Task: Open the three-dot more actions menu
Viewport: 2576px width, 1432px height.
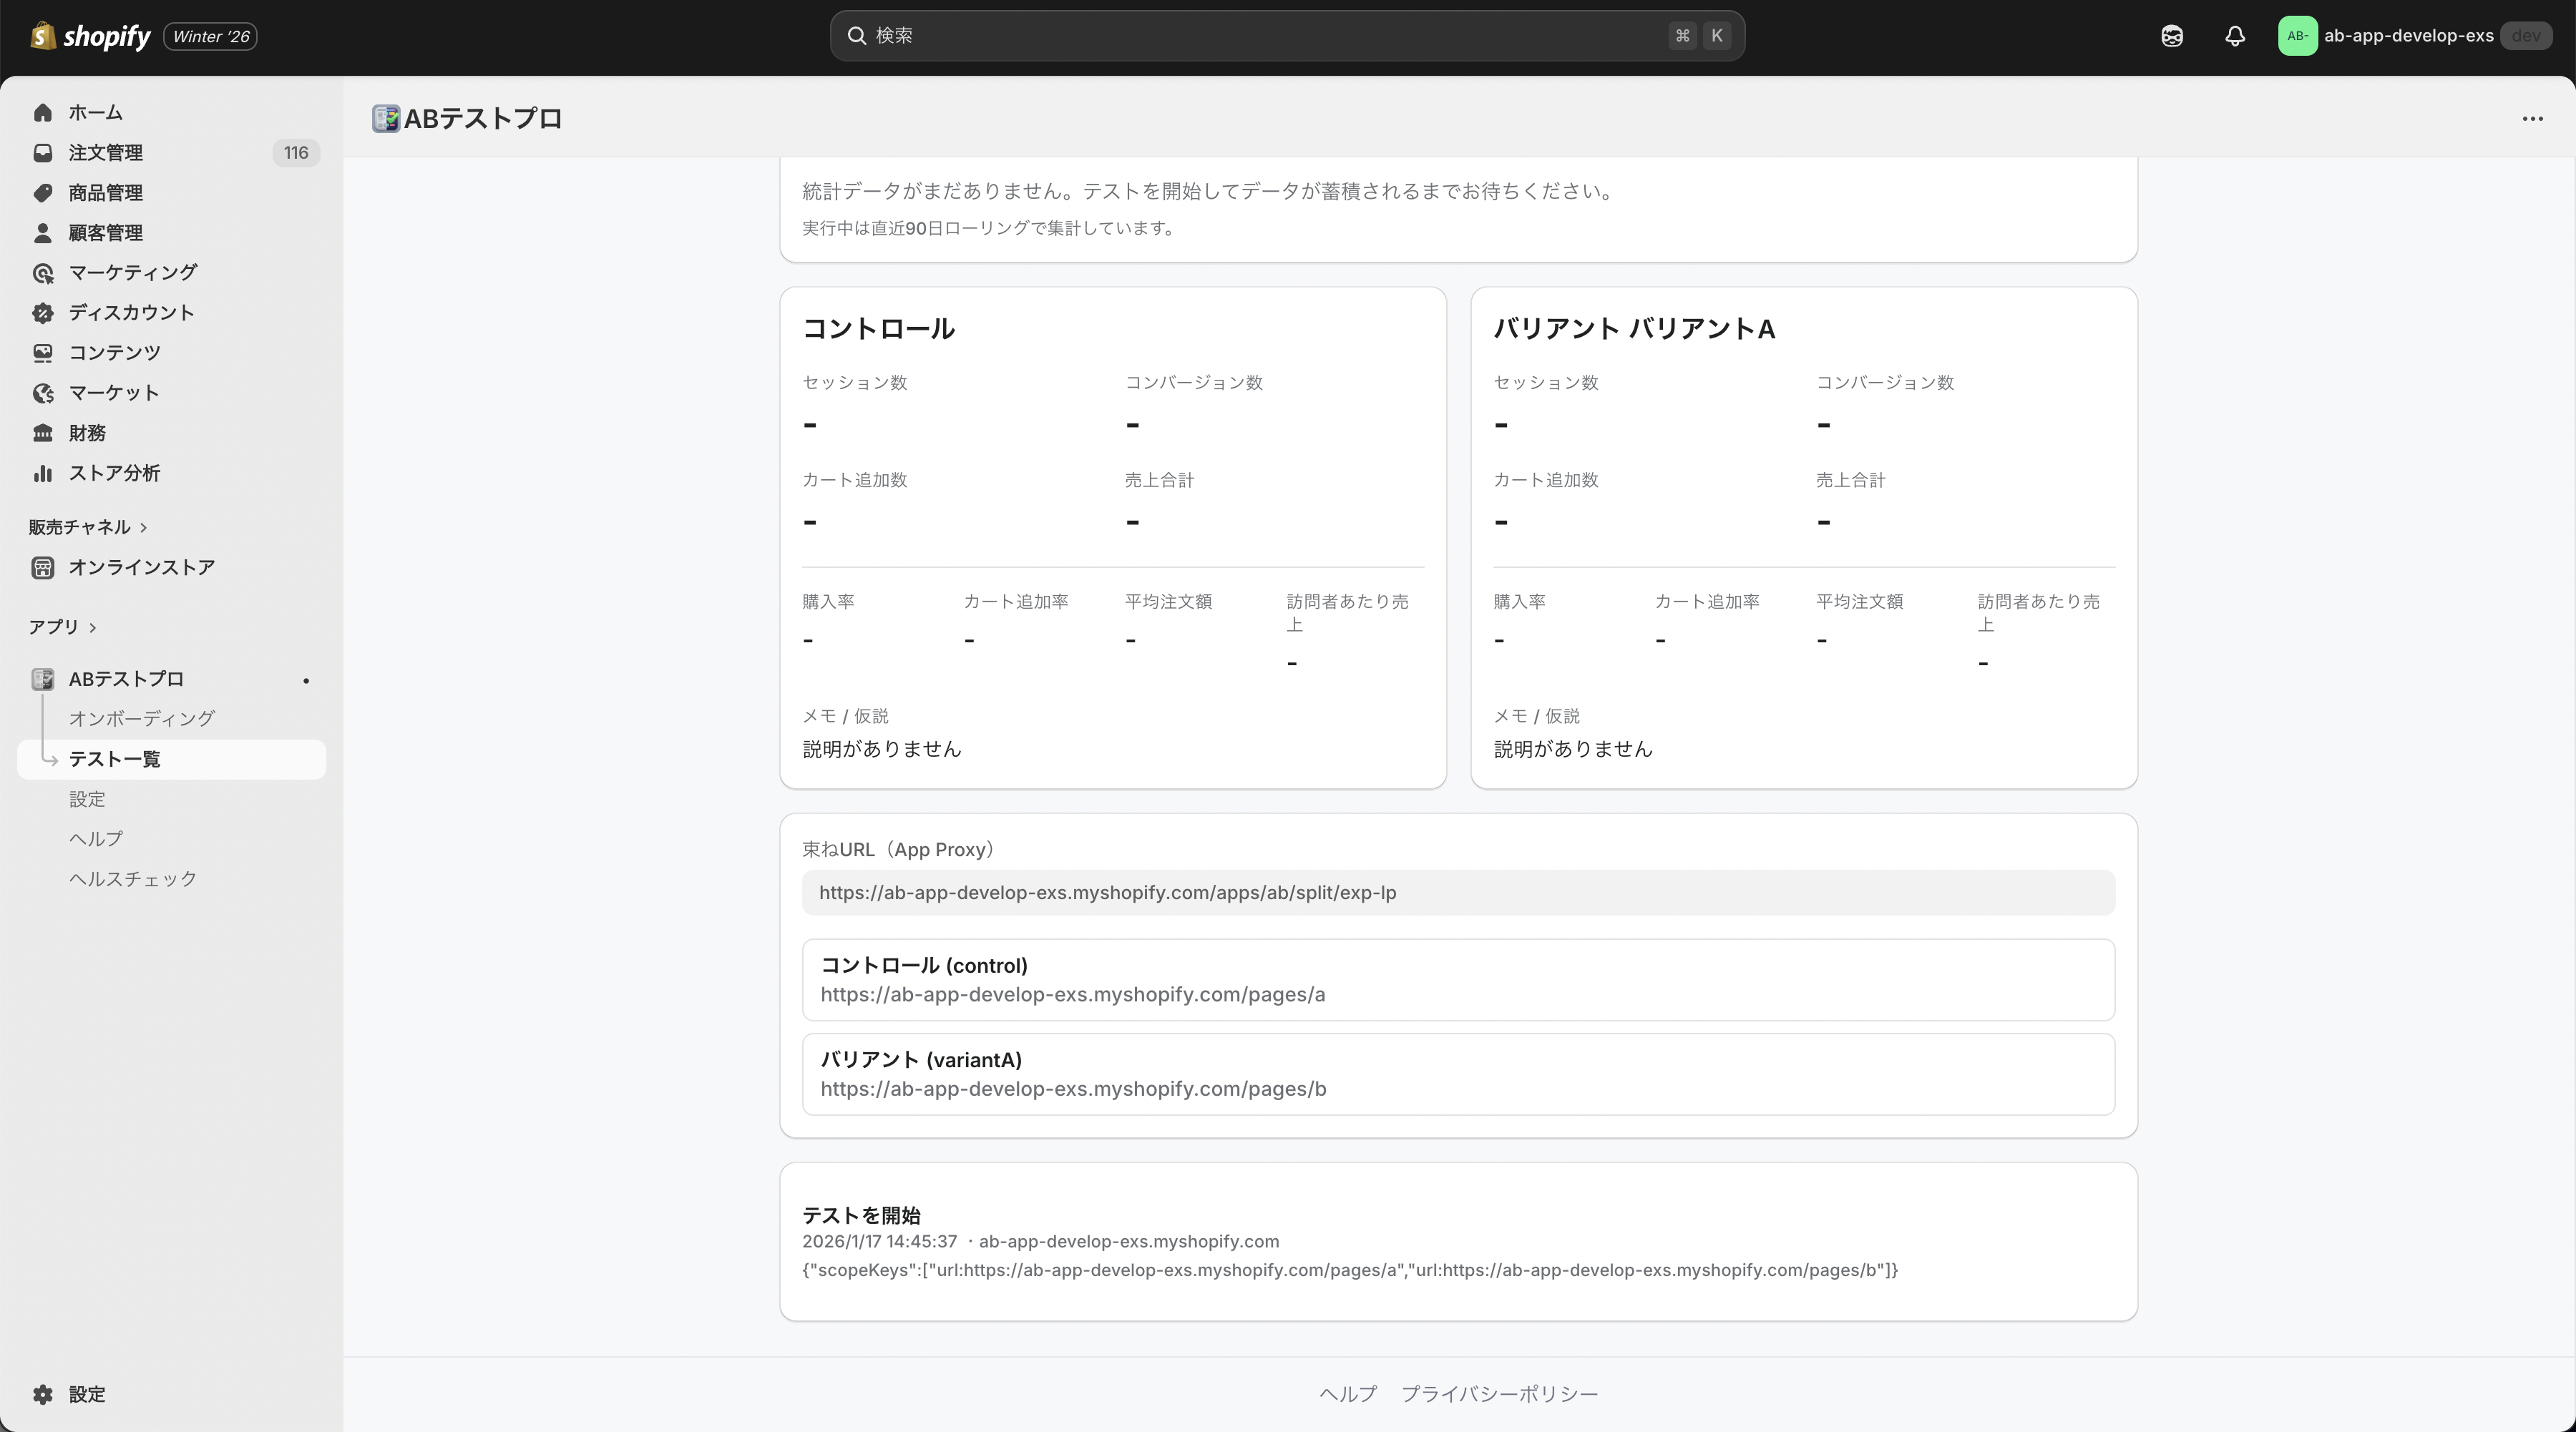Action: tap(2532, 119)
